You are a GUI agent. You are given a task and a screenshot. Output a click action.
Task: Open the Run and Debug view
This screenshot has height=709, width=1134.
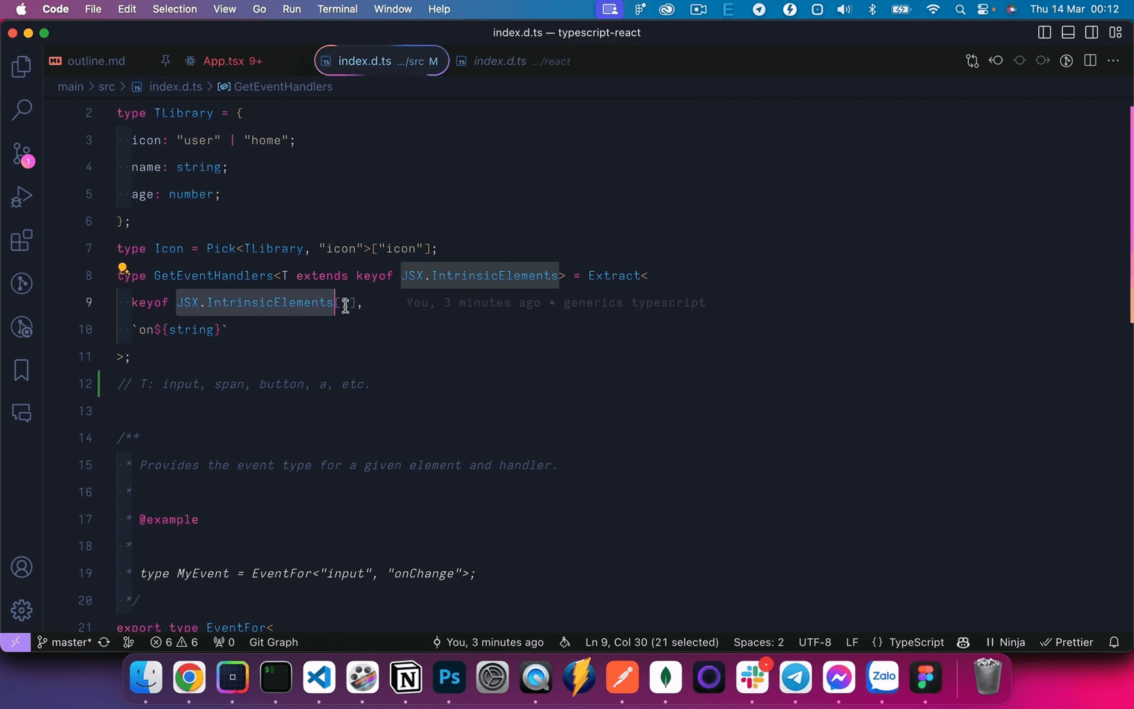22,197
